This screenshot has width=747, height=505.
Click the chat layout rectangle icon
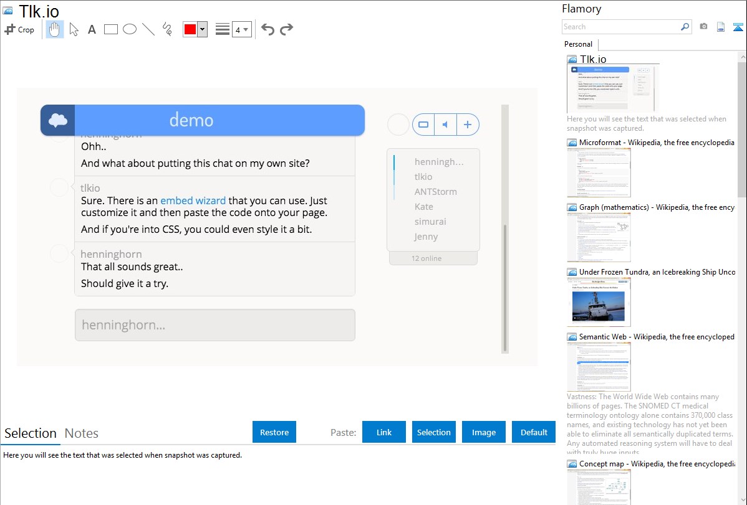point(423,125)
